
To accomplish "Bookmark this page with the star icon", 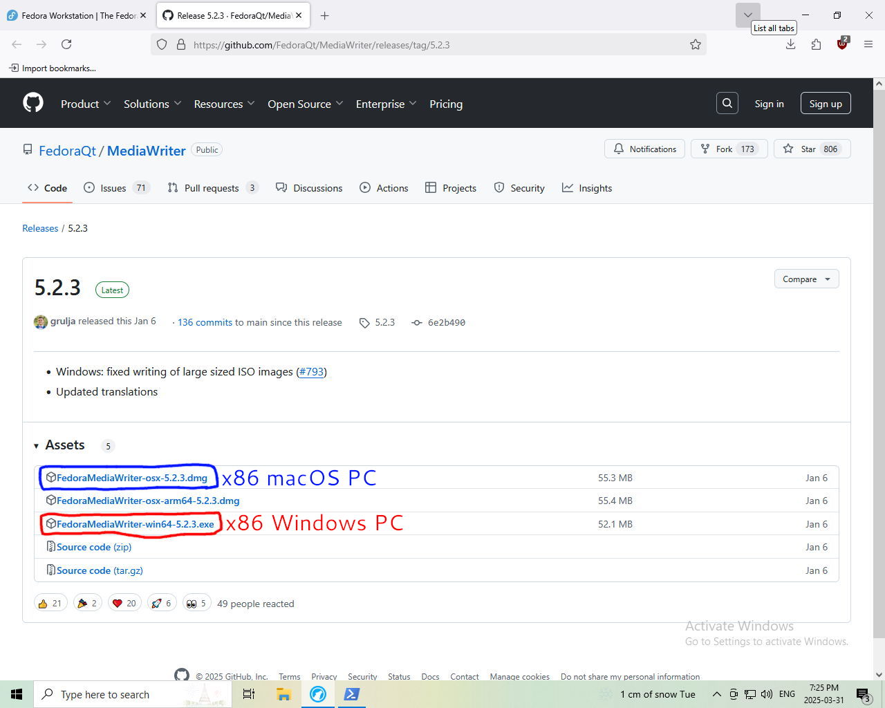I will pyautogui.click(x=696, y=44).
